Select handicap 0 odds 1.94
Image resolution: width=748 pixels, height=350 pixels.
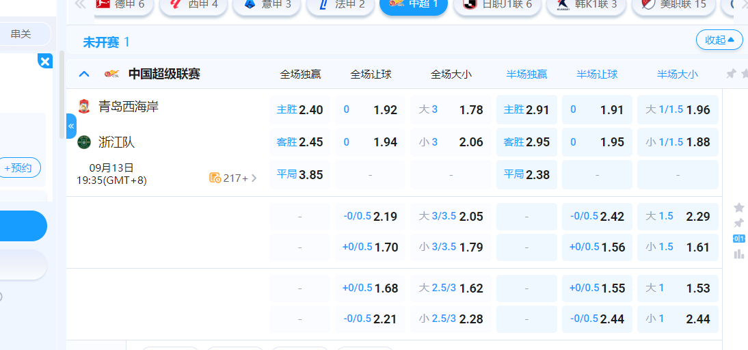coord(370,142)
